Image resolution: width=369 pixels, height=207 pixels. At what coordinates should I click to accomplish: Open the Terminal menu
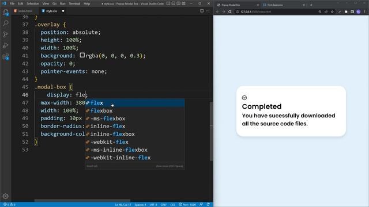pyautogui.click(x=74, y=3)
